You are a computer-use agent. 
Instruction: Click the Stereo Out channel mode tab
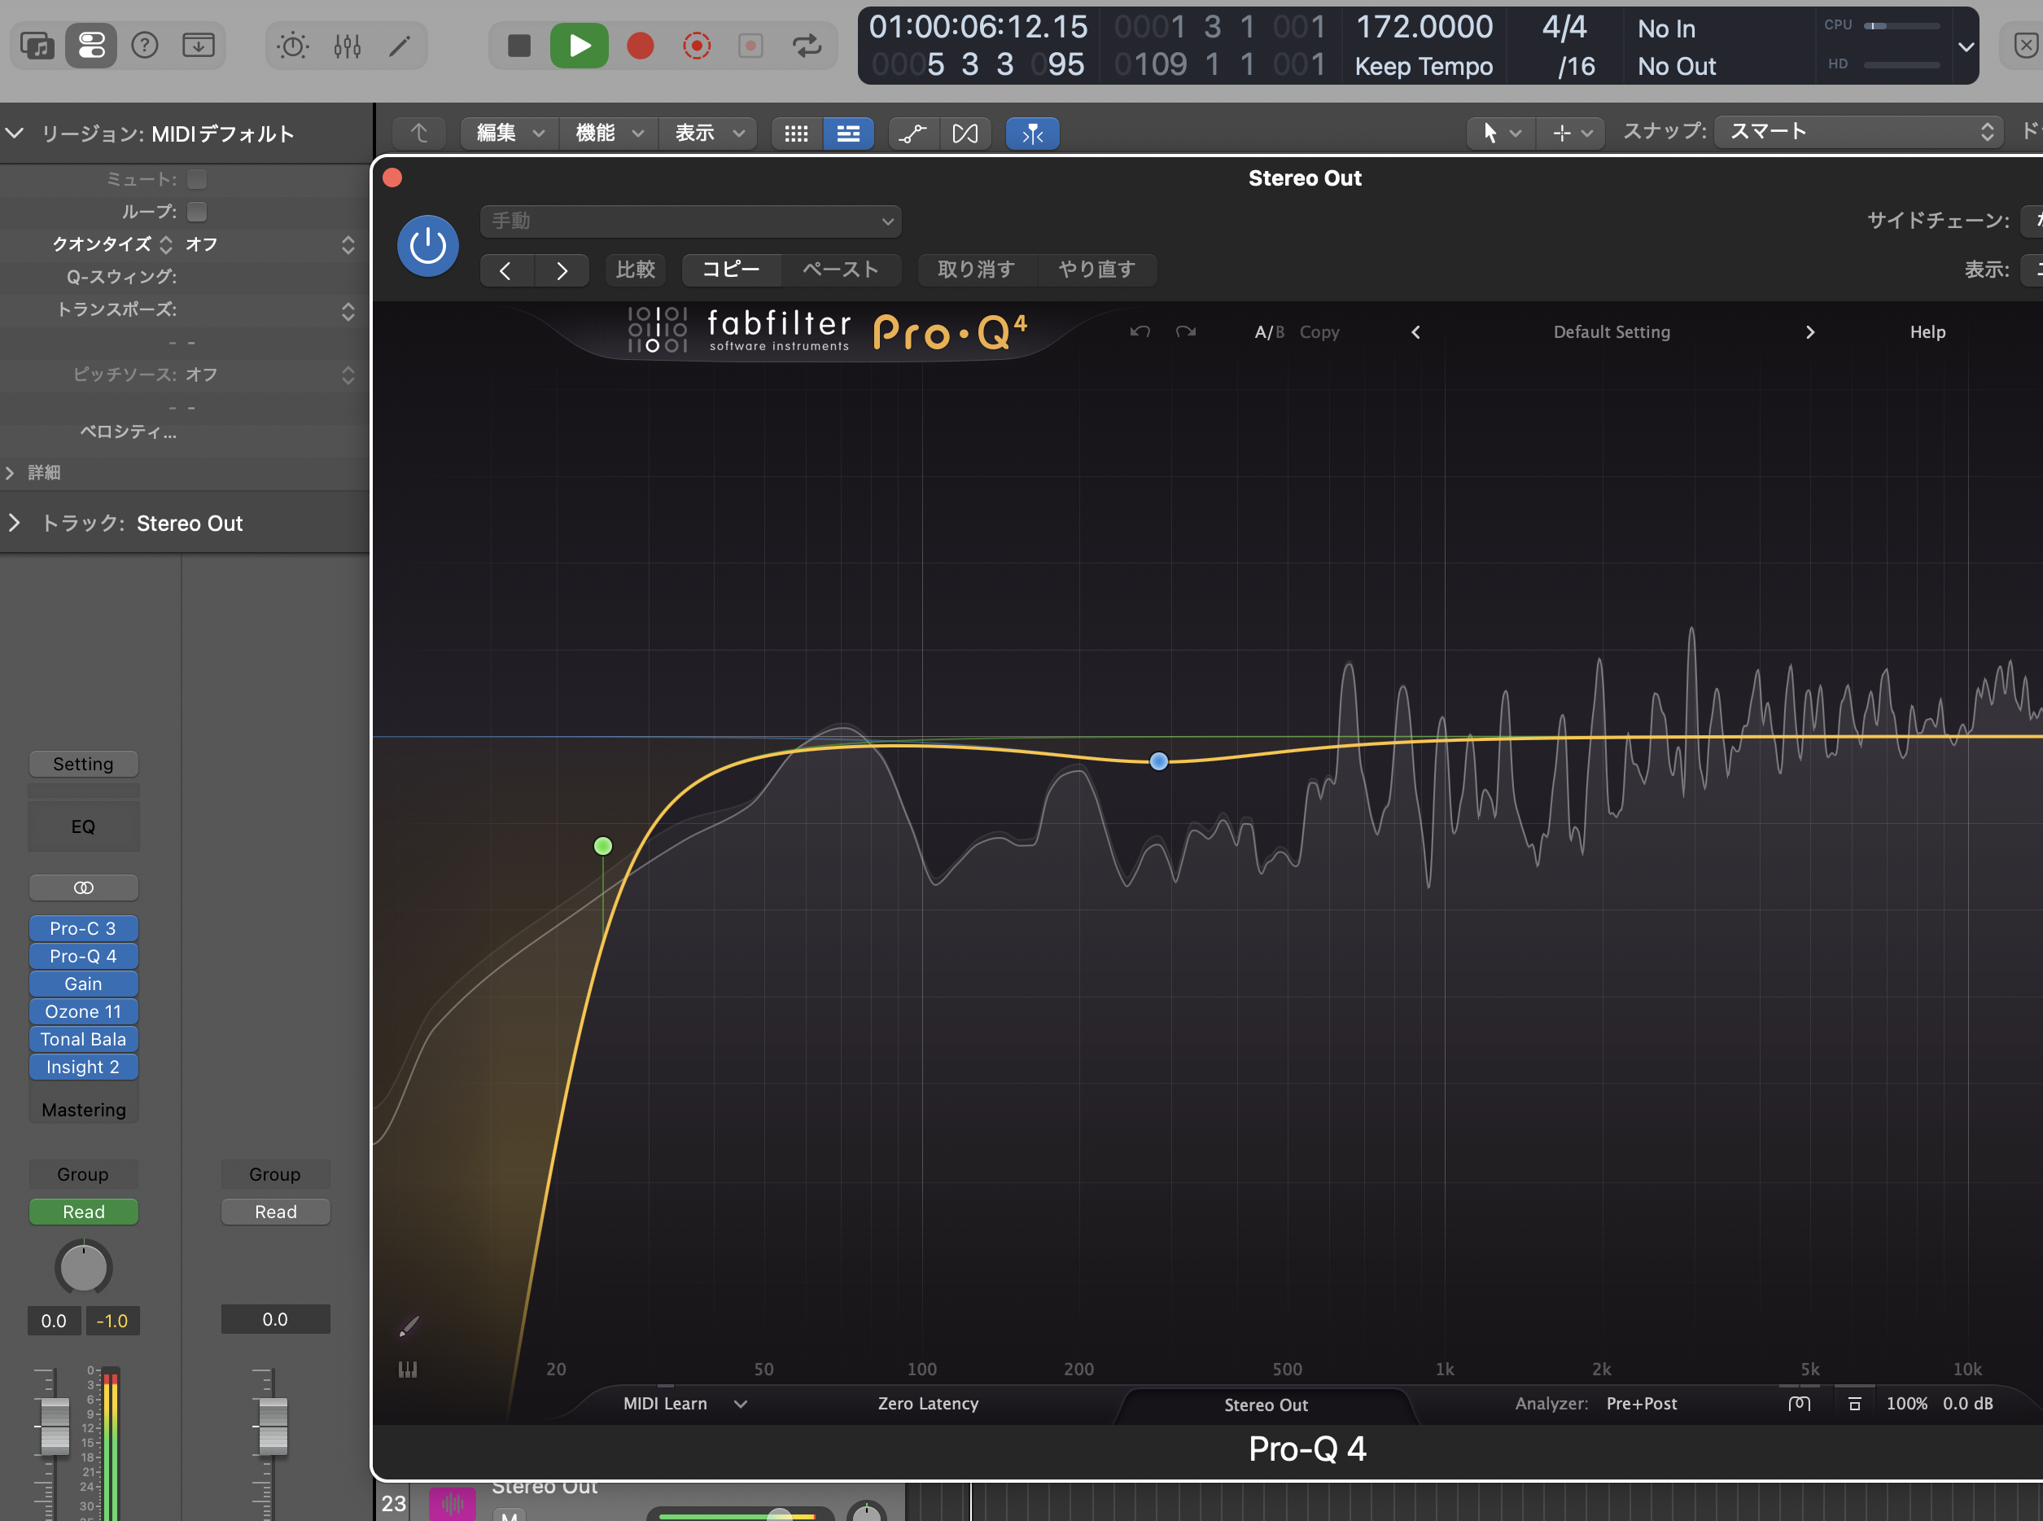point(1266,1405)
